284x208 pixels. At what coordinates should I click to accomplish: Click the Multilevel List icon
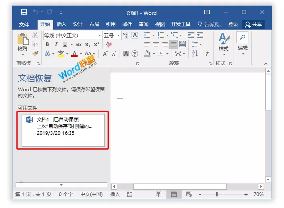pyautogui.click(x=174, y=35)
